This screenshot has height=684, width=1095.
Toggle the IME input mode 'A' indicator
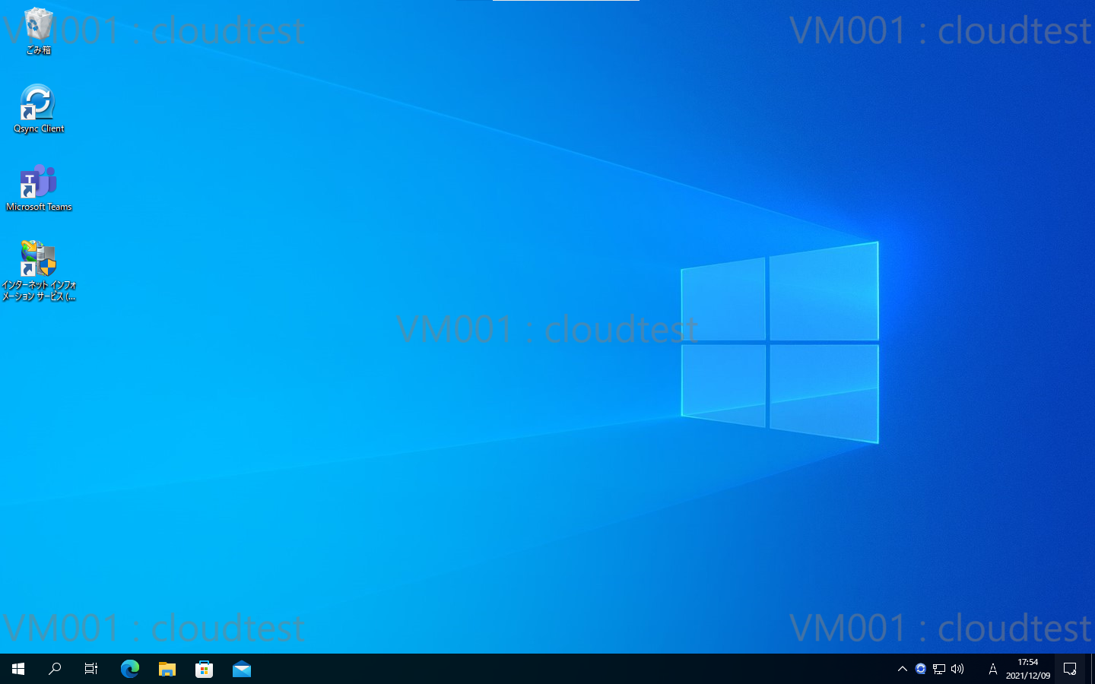click(992, 669)
